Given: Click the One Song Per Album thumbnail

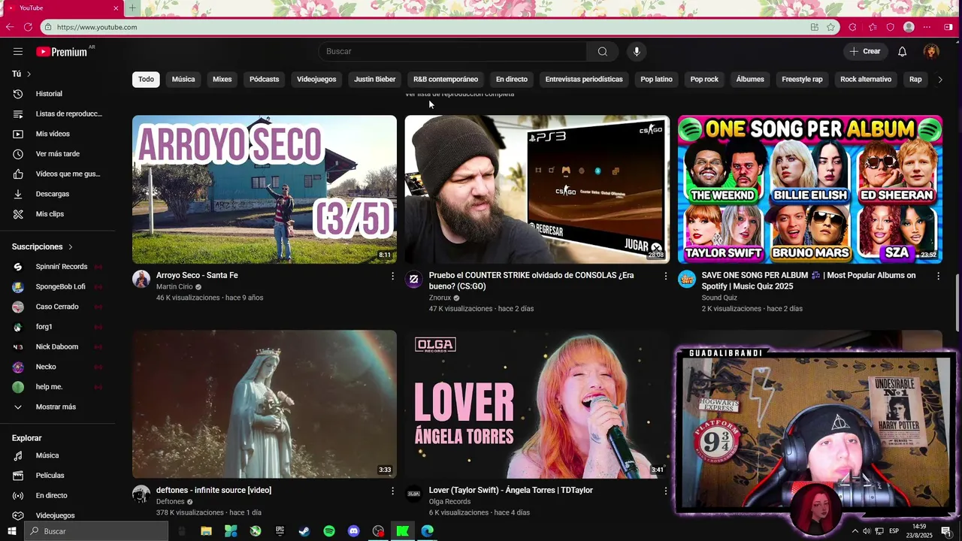Looking at the screenshot, I should click(x=810, y=189).
